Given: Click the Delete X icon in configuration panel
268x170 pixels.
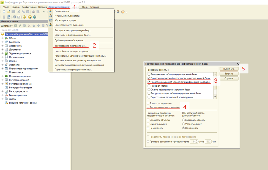Looking at the screenshot, I should coord(29,26).
